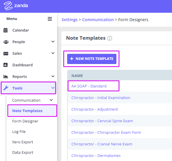Viewport: 172px width, 161px height.
Task: Click the Calendar icon in sidebar
Action: point(6,30)
